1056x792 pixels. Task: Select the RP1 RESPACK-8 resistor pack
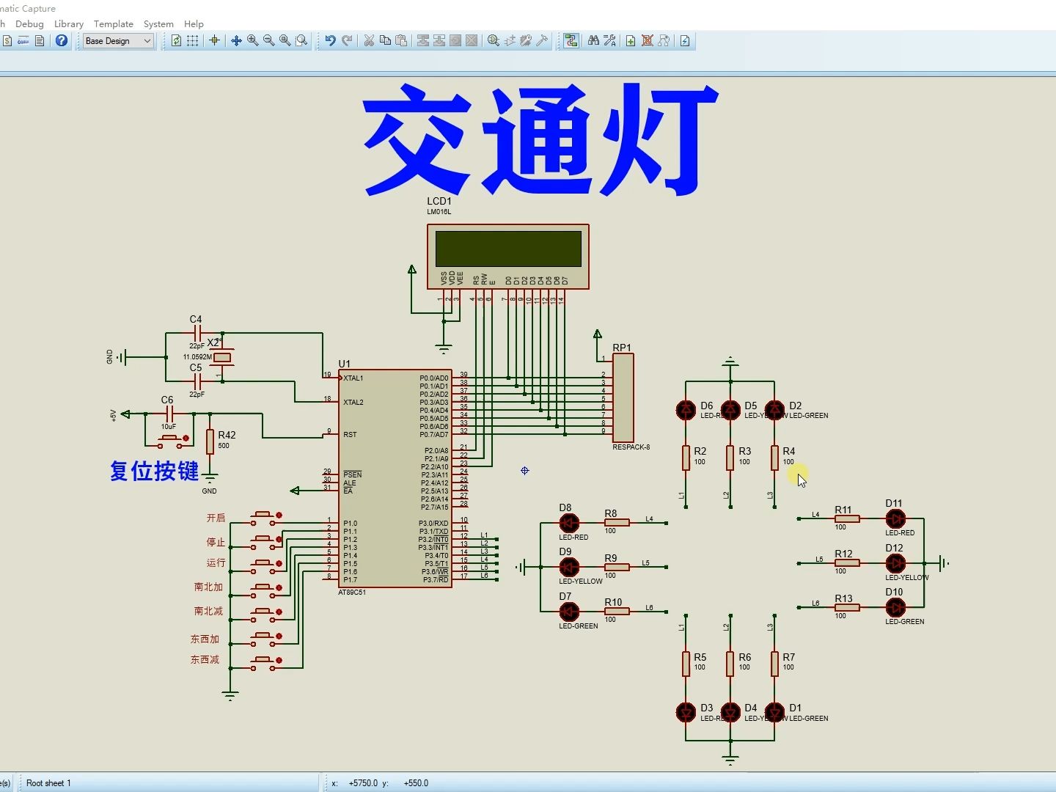pyautogui.click(x=623, y=398)
